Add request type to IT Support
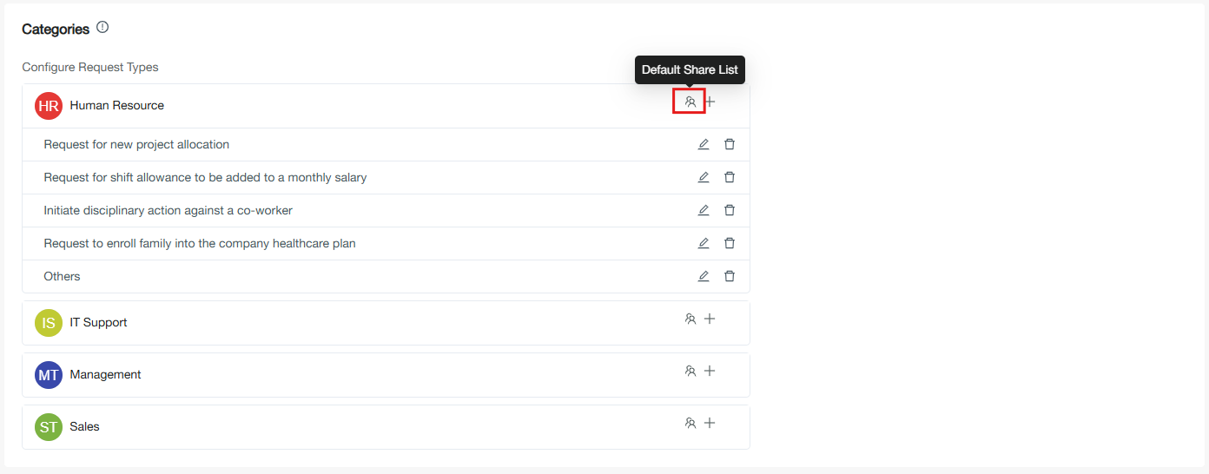This screenshot has height=474, width=1209. click(710, 319)
